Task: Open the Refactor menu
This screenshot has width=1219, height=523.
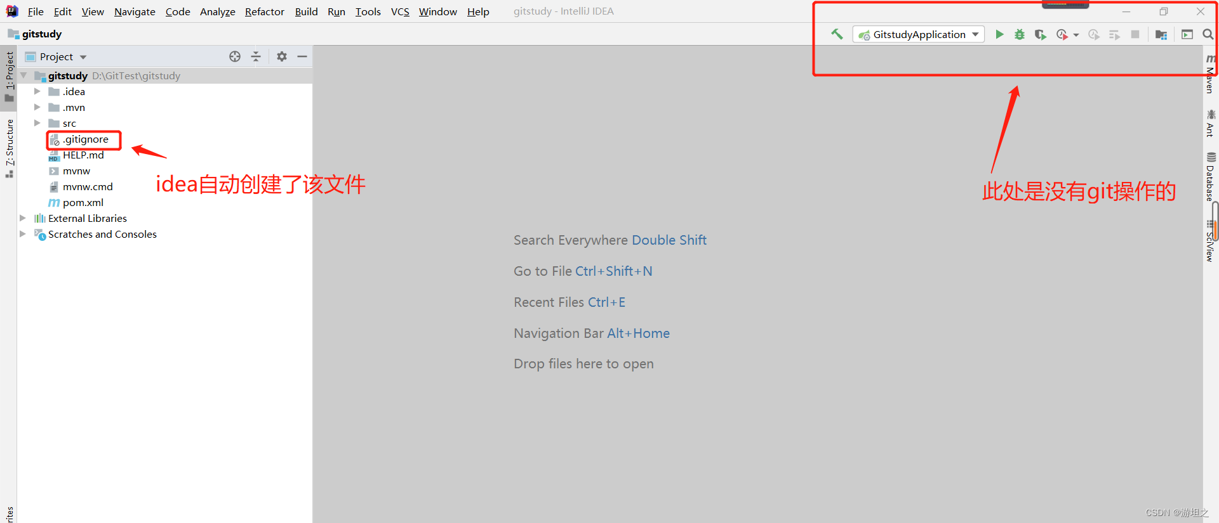Action: coord(265,11)
